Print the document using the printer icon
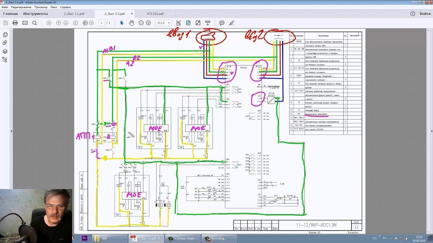 coord(15,23)
